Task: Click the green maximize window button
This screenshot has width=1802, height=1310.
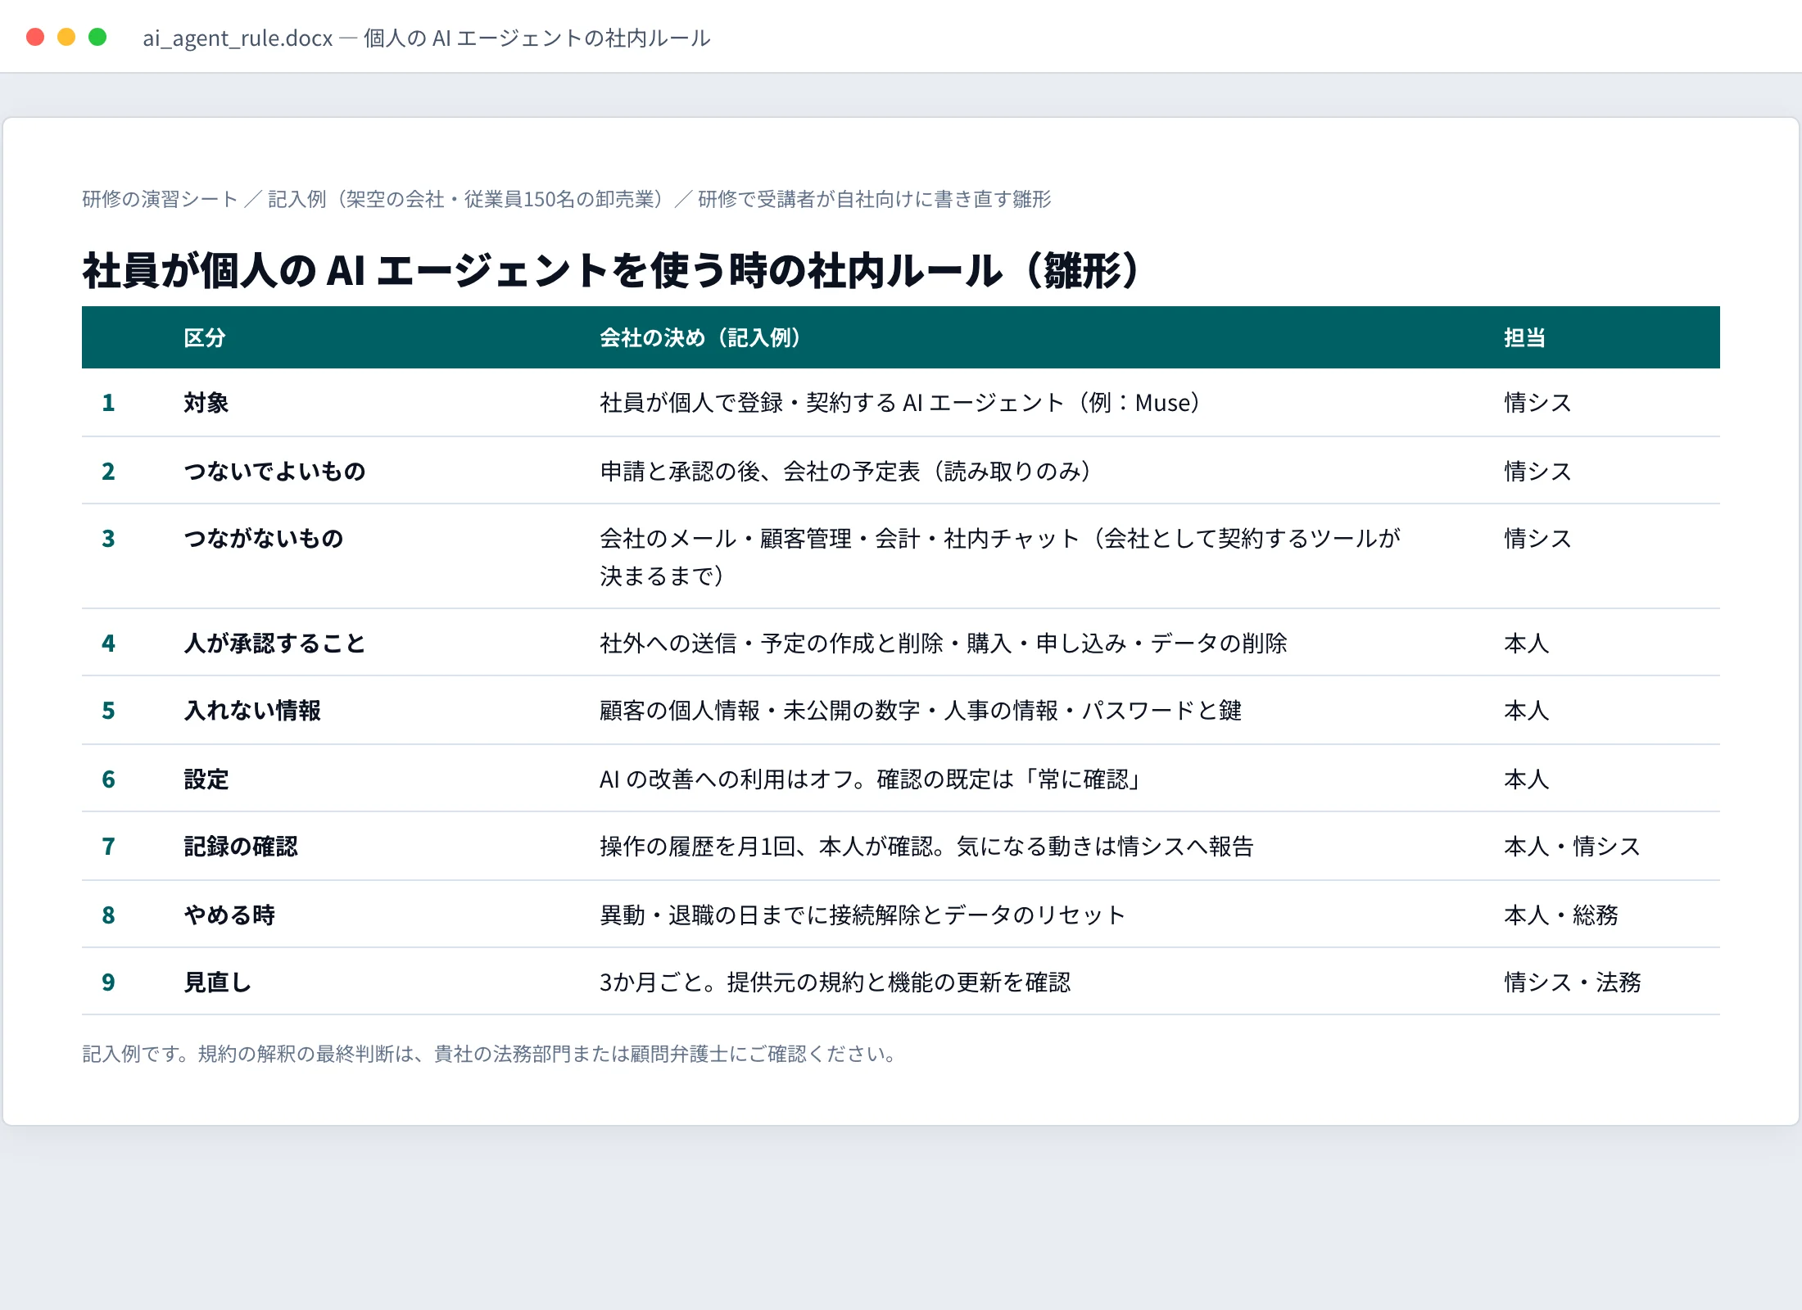Action: [x=97, y=37]
